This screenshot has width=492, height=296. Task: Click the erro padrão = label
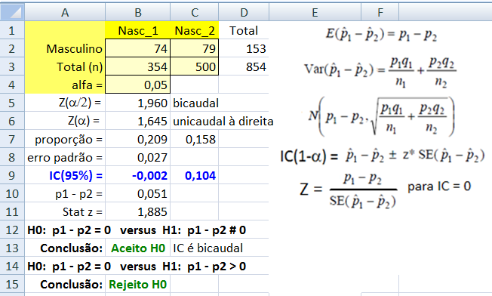click(x=65, y=158)
